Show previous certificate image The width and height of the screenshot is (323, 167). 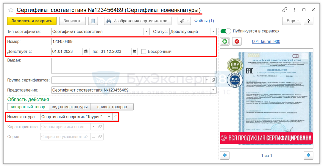pos(225,155)
